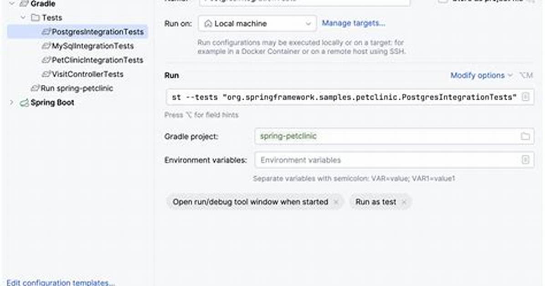Select Run spring-petclinic configuration
The width and height of the screenshot is (545, 286).
[x=77, y=88]
